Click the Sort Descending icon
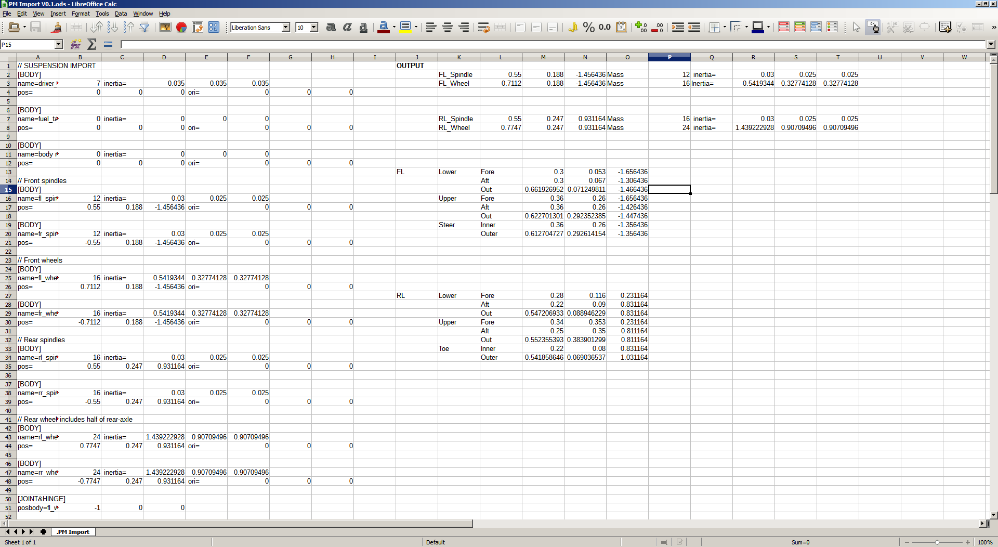The image size is (998, 547). point(113,27)
